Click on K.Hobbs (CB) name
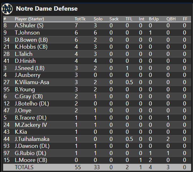 (x=31, y=47)
